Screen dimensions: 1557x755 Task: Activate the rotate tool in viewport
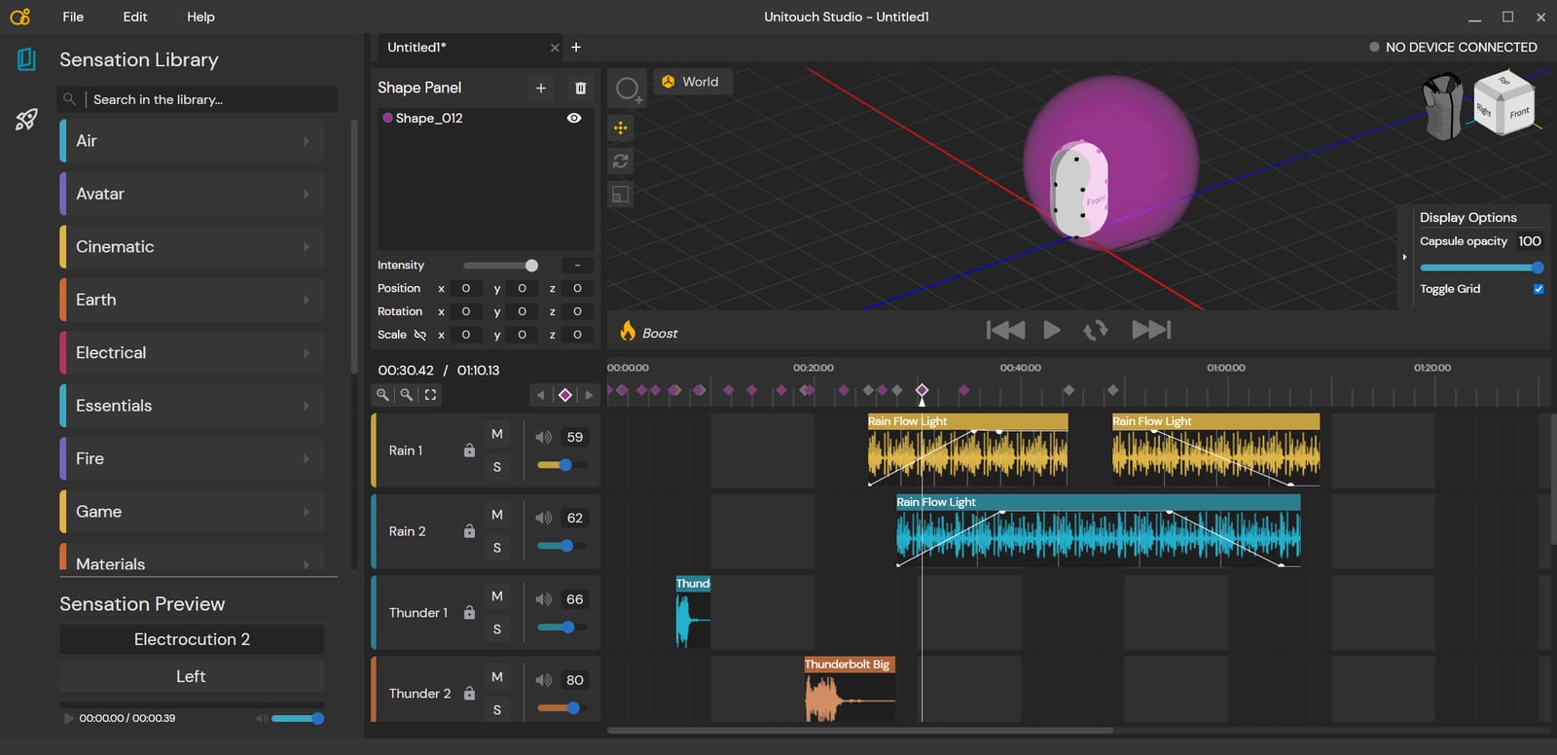620,162
